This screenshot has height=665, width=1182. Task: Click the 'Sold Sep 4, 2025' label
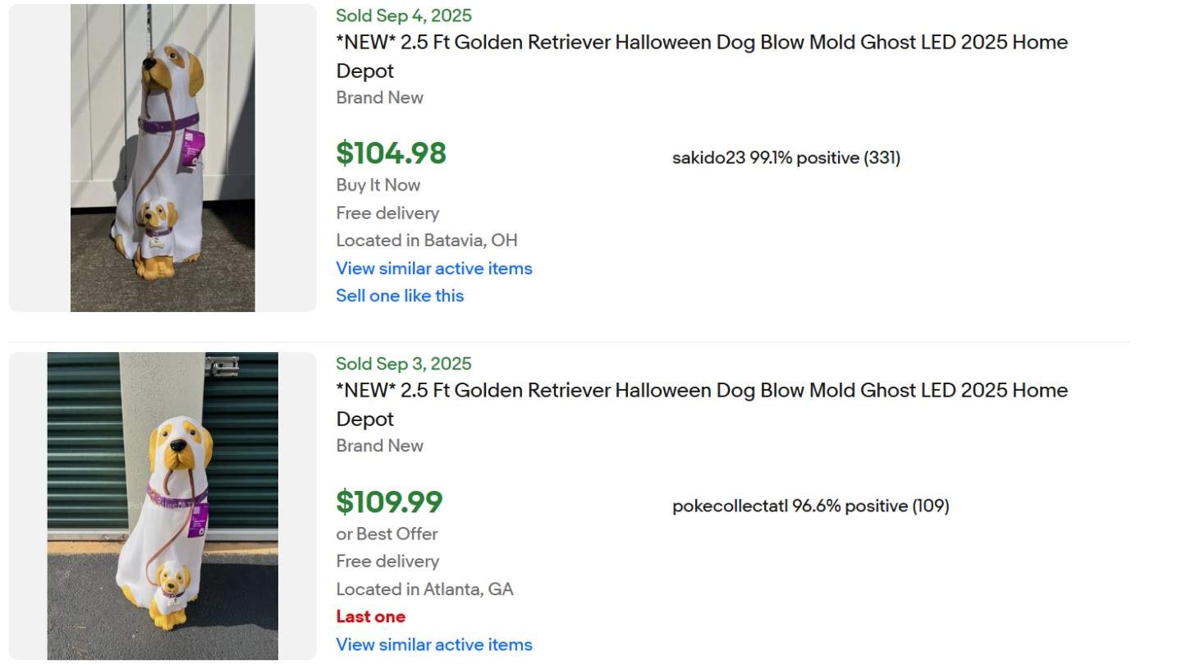click(403, 16)
